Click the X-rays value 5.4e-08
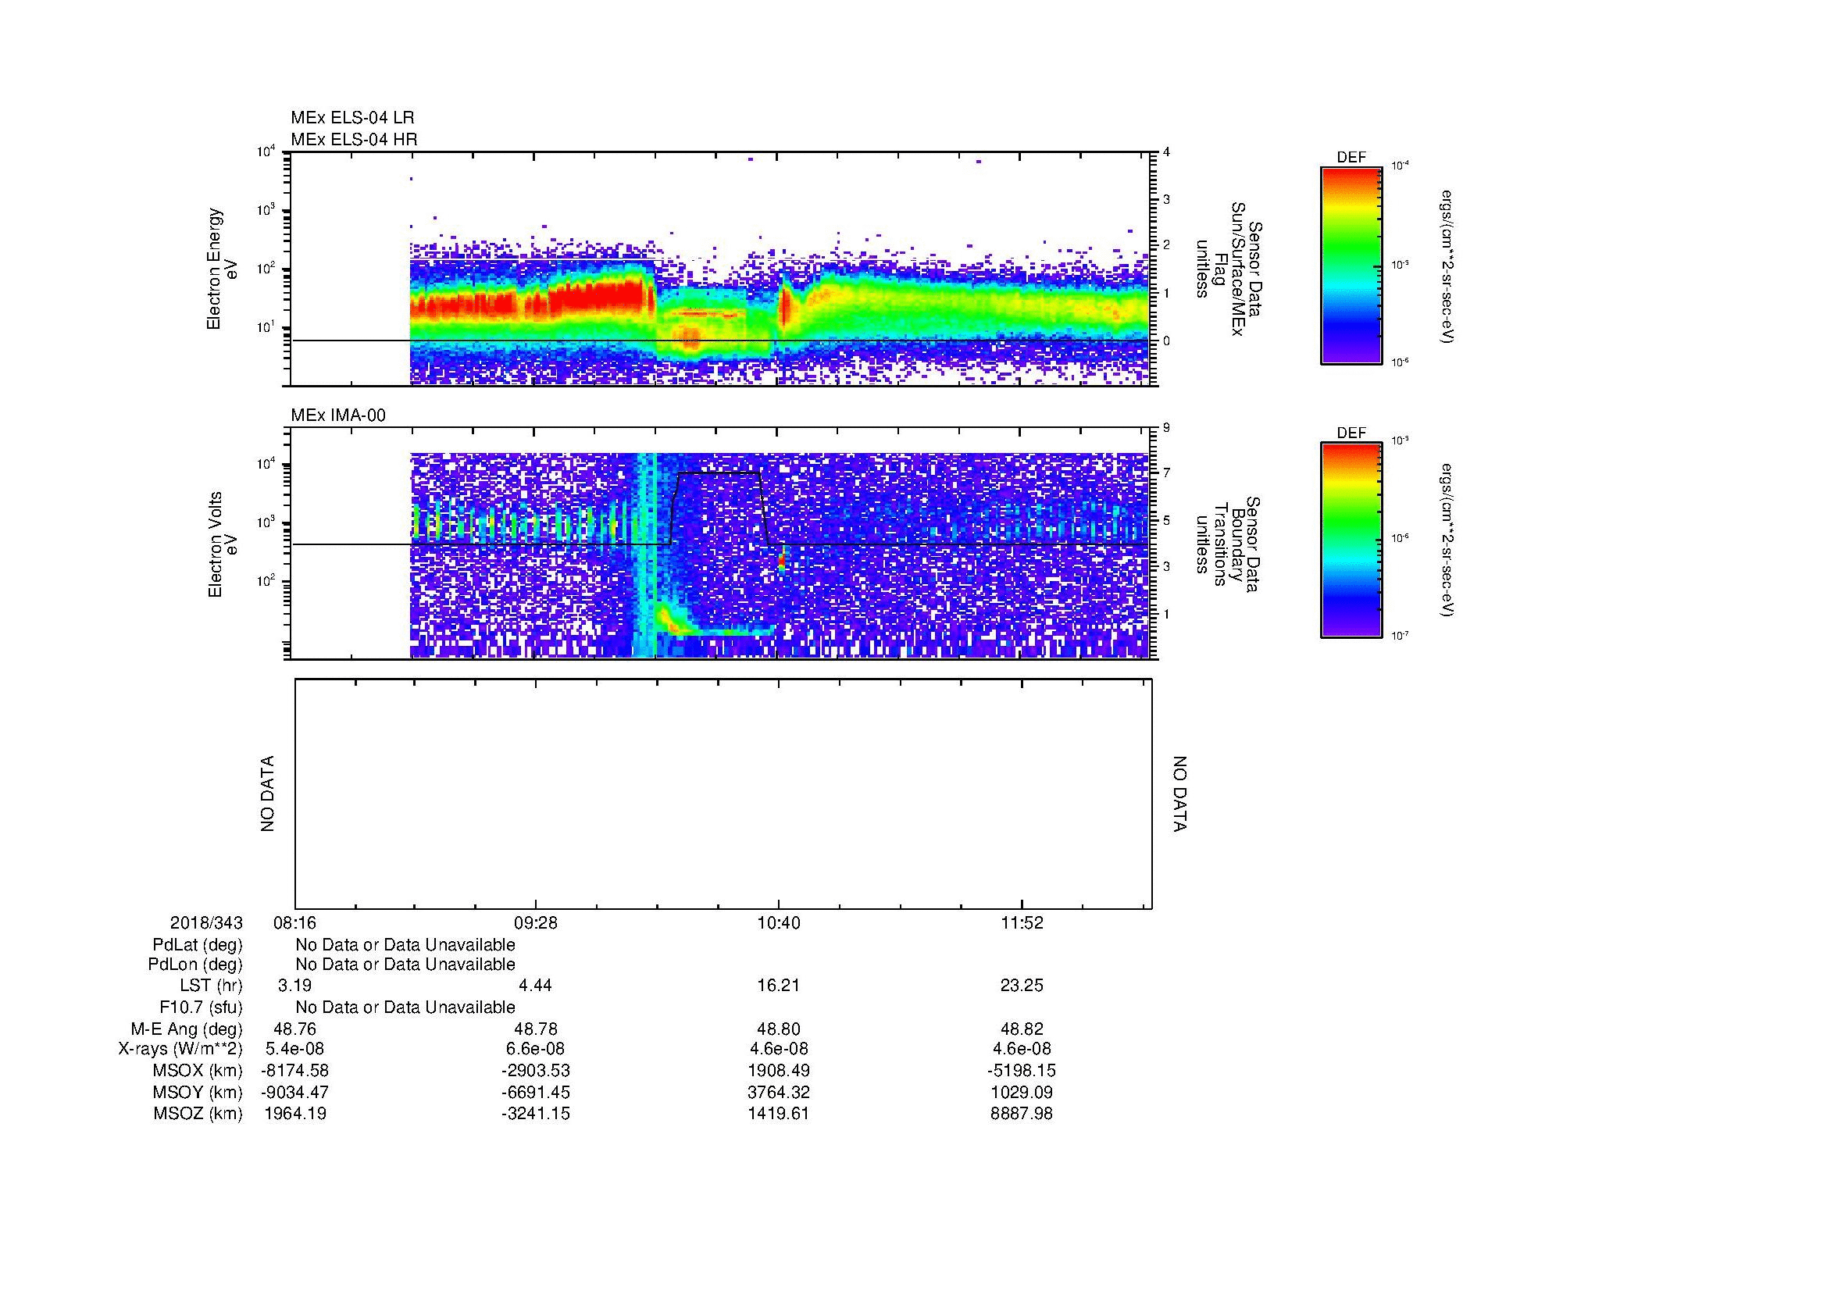This screenshot has width=1827, height=1291. pyautogui.click(x=294, y=1050)
